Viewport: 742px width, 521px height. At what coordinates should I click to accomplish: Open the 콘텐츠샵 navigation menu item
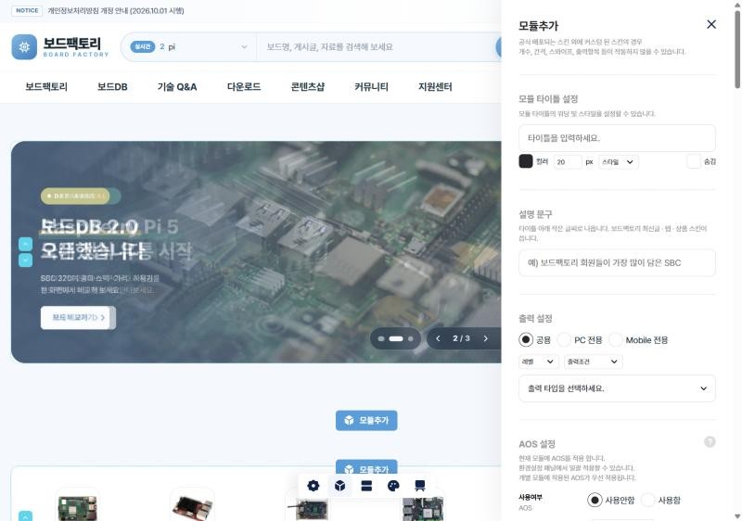(308, 87)
